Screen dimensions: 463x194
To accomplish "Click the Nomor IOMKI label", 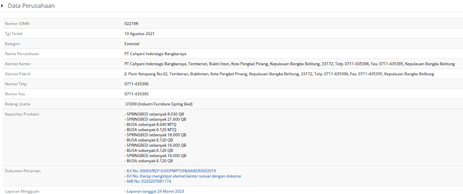I will [17, 24].
